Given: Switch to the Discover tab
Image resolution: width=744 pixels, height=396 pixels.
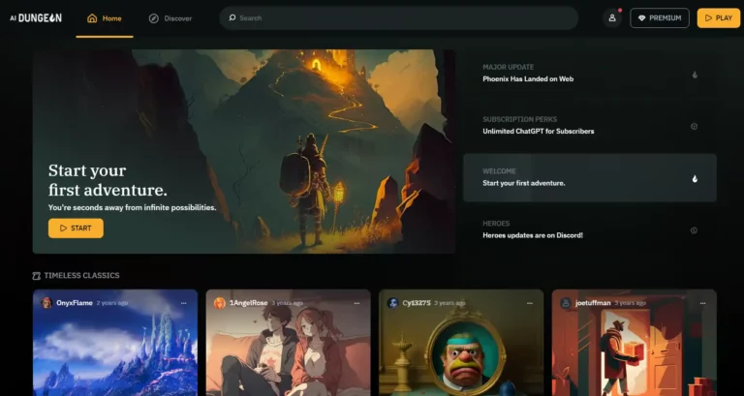Looking at the screenshot, I should 170,18.
